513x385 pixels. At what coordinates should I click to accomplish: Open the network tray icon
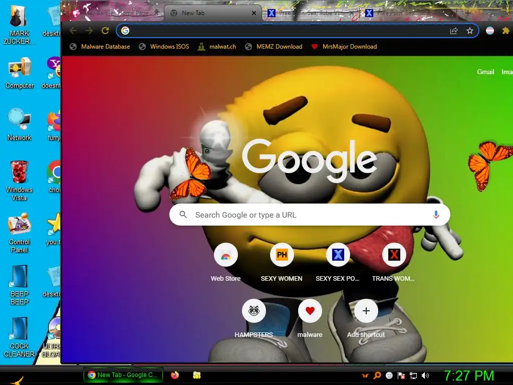pos(413,375)
